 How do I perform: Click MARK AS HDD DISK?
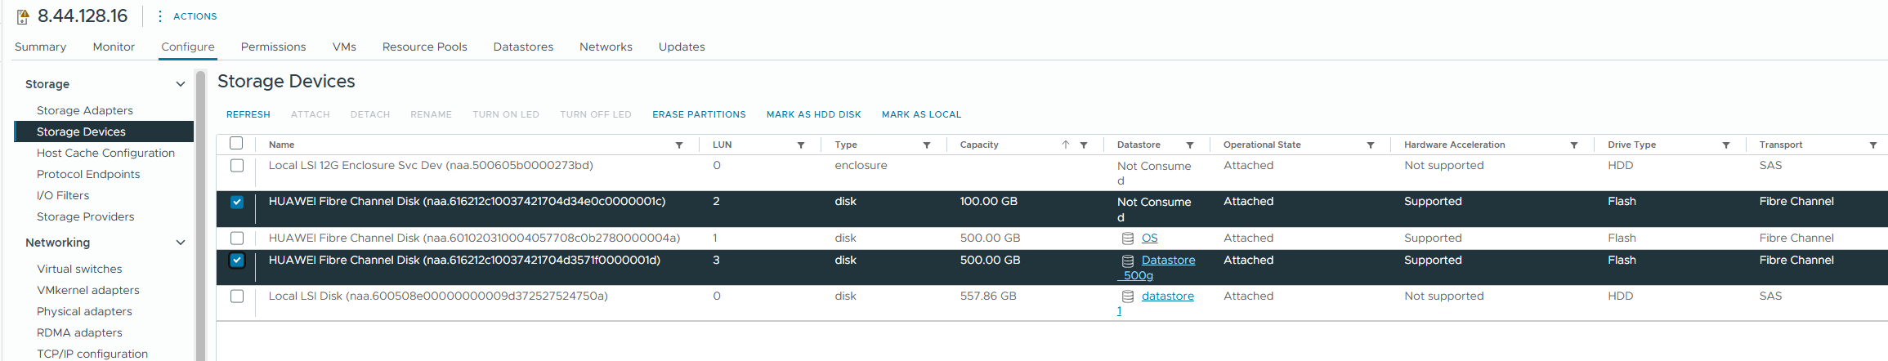814,114
